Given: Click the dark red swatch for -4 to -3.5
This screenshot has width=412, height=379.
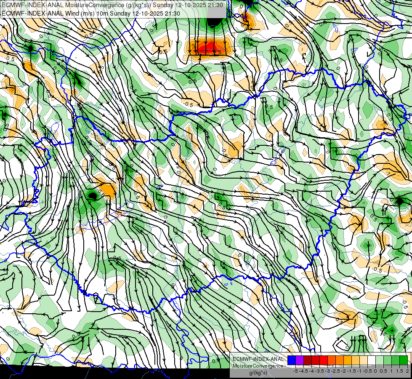Looking at the screenshot, I should click(316, 360).
